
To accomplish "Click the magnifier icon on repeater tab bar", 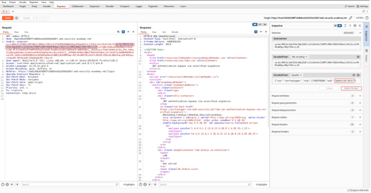I will click(364, 11).
